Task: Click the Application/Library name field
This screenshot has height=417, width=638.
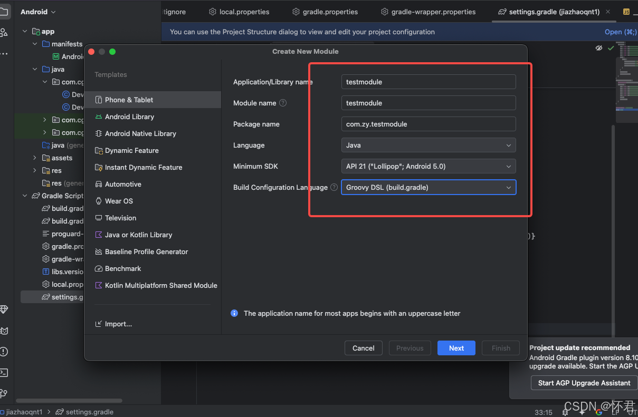Action: click(x=428, y=82)
